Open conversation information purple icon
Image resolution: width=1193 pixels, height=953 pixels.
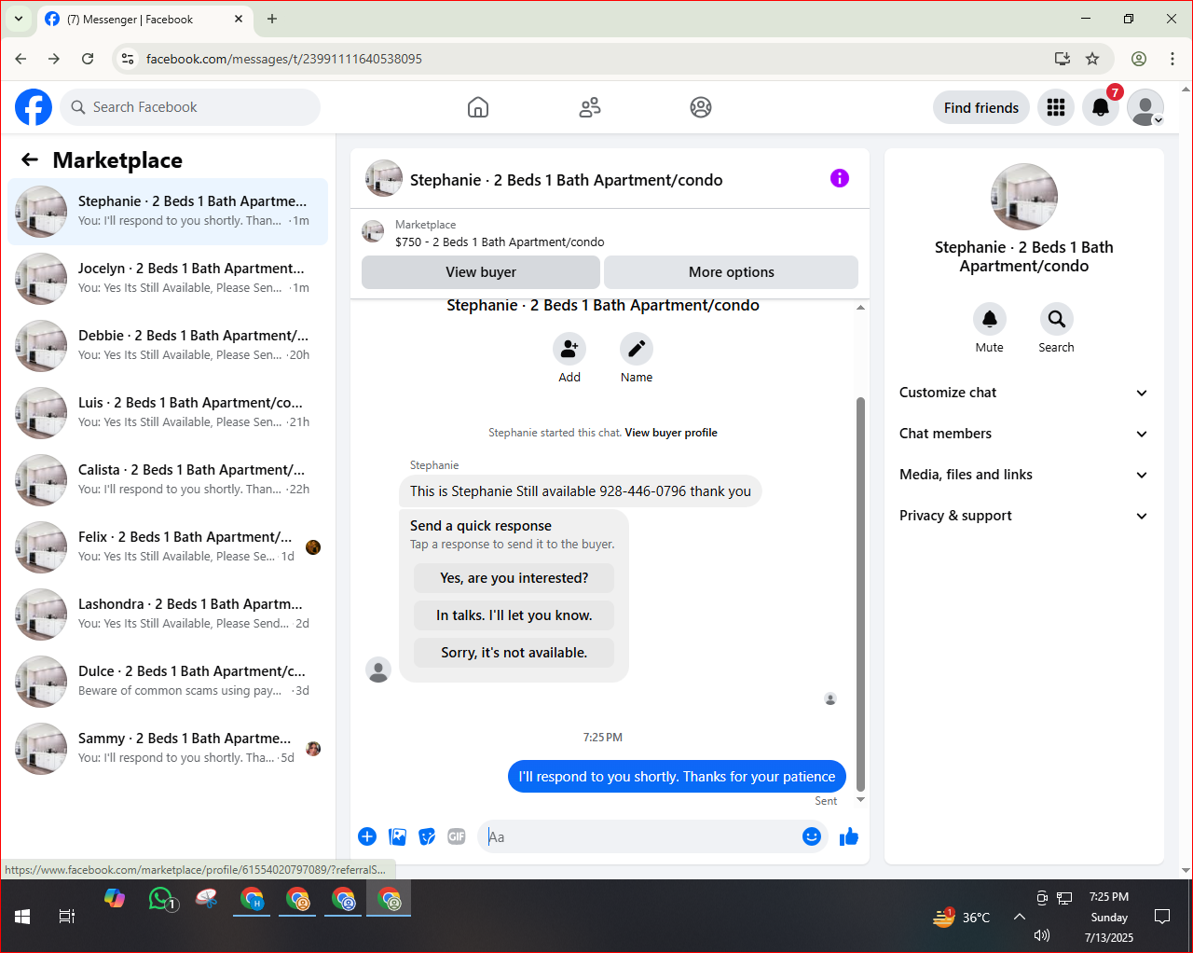(x=840, y=178)
